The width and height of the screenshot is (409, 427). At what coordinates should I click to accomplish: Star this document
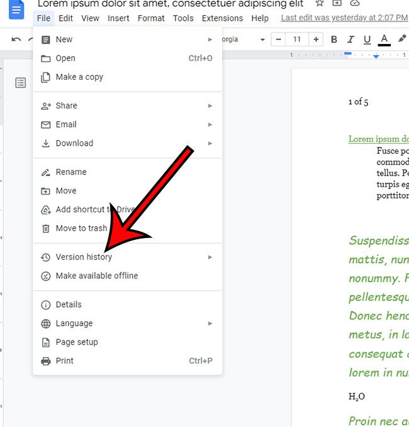pos(319,3)
